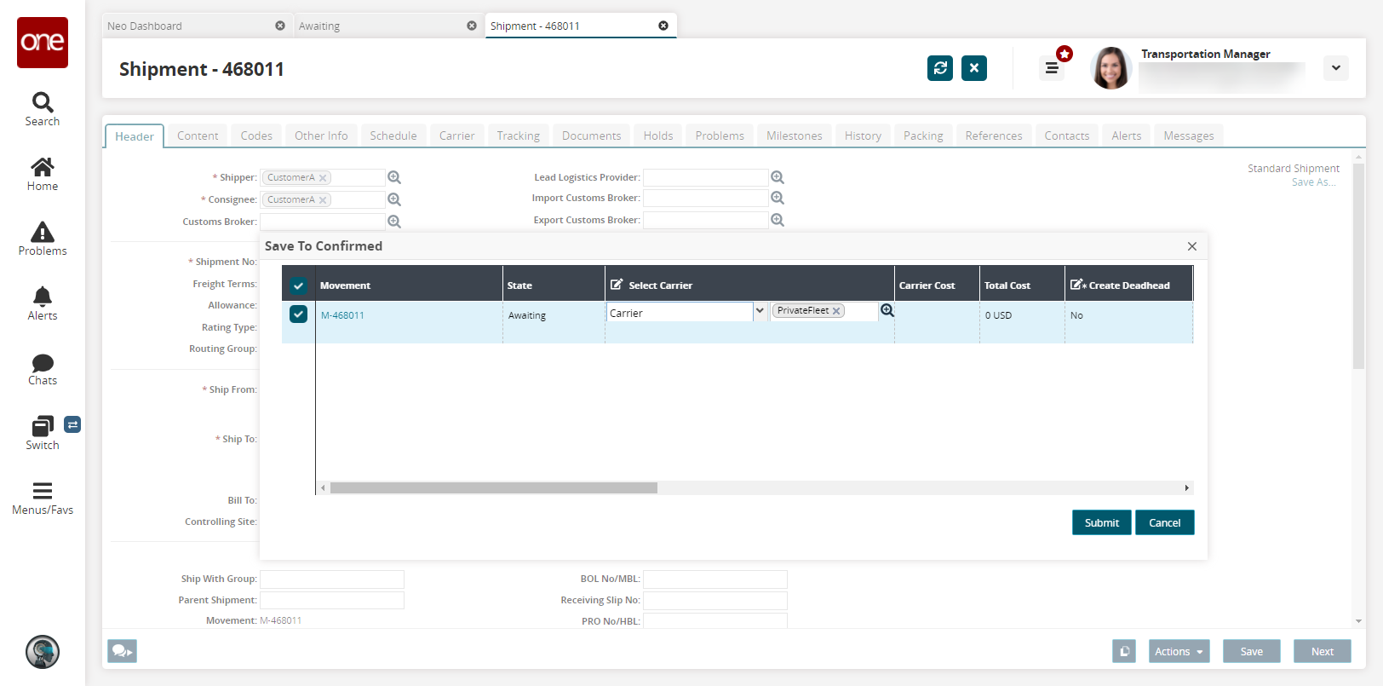Viewport: 1383px width, 686px height.
Task: Click the PrivateFleet carrier lookup icon
Action: click(887, 310)
